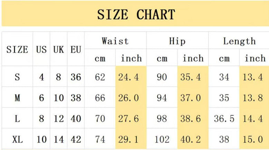Click the 36.5 length cm value
The width and height of the screenshot is (269, 150).
[224, 119]
